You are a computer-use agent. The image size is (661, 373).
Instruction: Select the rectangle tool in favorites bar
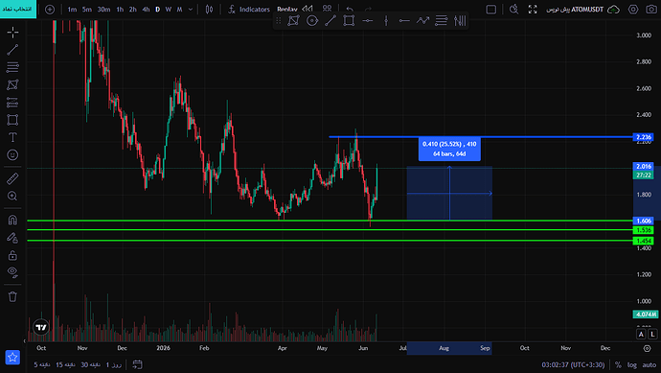(349, 20)
